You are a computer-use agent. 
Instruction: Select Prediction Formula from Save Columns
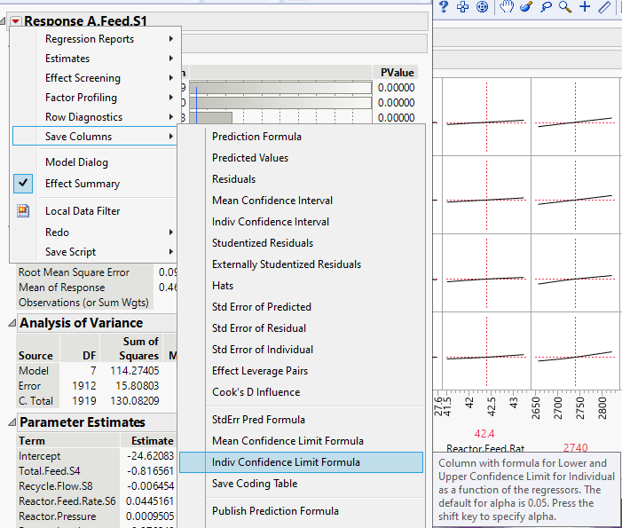[x=256, y=137]
